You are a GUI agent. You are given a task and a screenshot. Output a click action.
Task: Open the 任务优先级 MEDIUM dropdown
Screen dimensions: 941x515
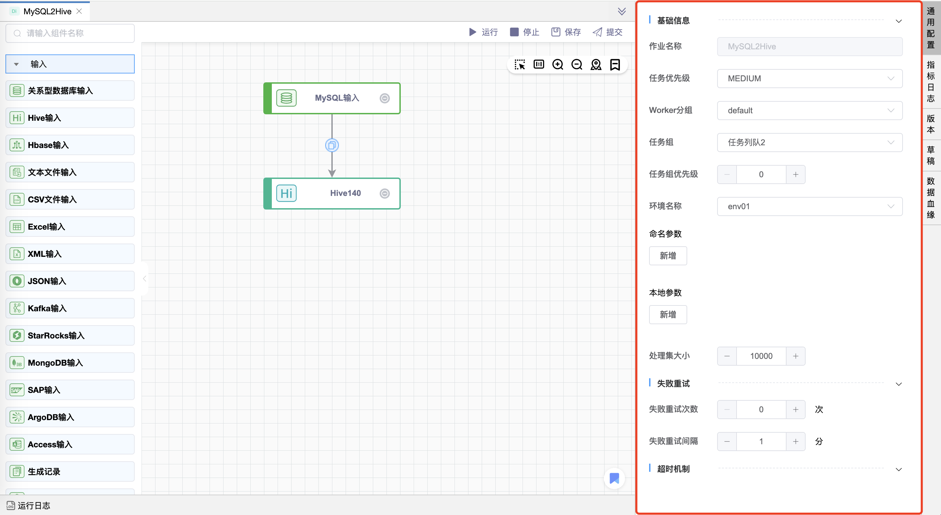point(809,79)
